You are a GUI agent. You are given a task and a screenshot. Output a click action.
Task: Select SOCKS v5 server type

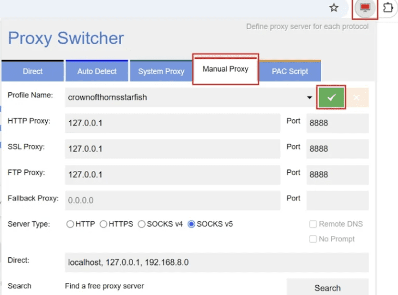click(191, 224)
